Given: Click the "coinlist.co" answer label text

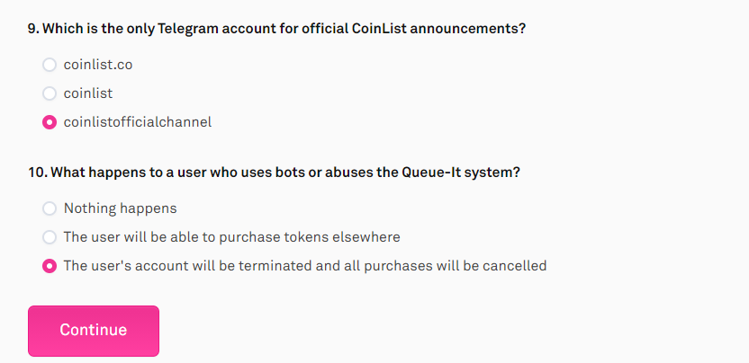Looking at the screenshot, I should tap(98, 65).
